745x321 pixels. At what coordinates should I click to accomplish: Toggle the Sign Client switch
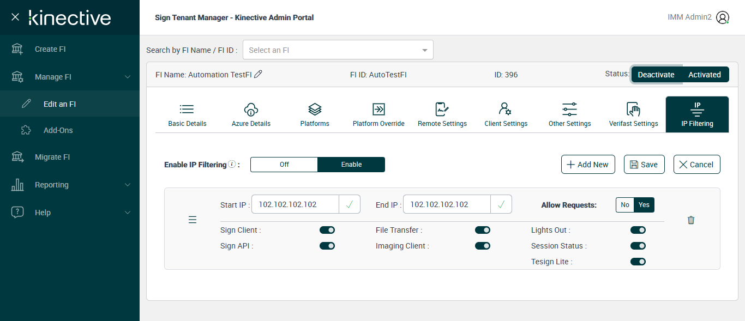click(327, 230)
